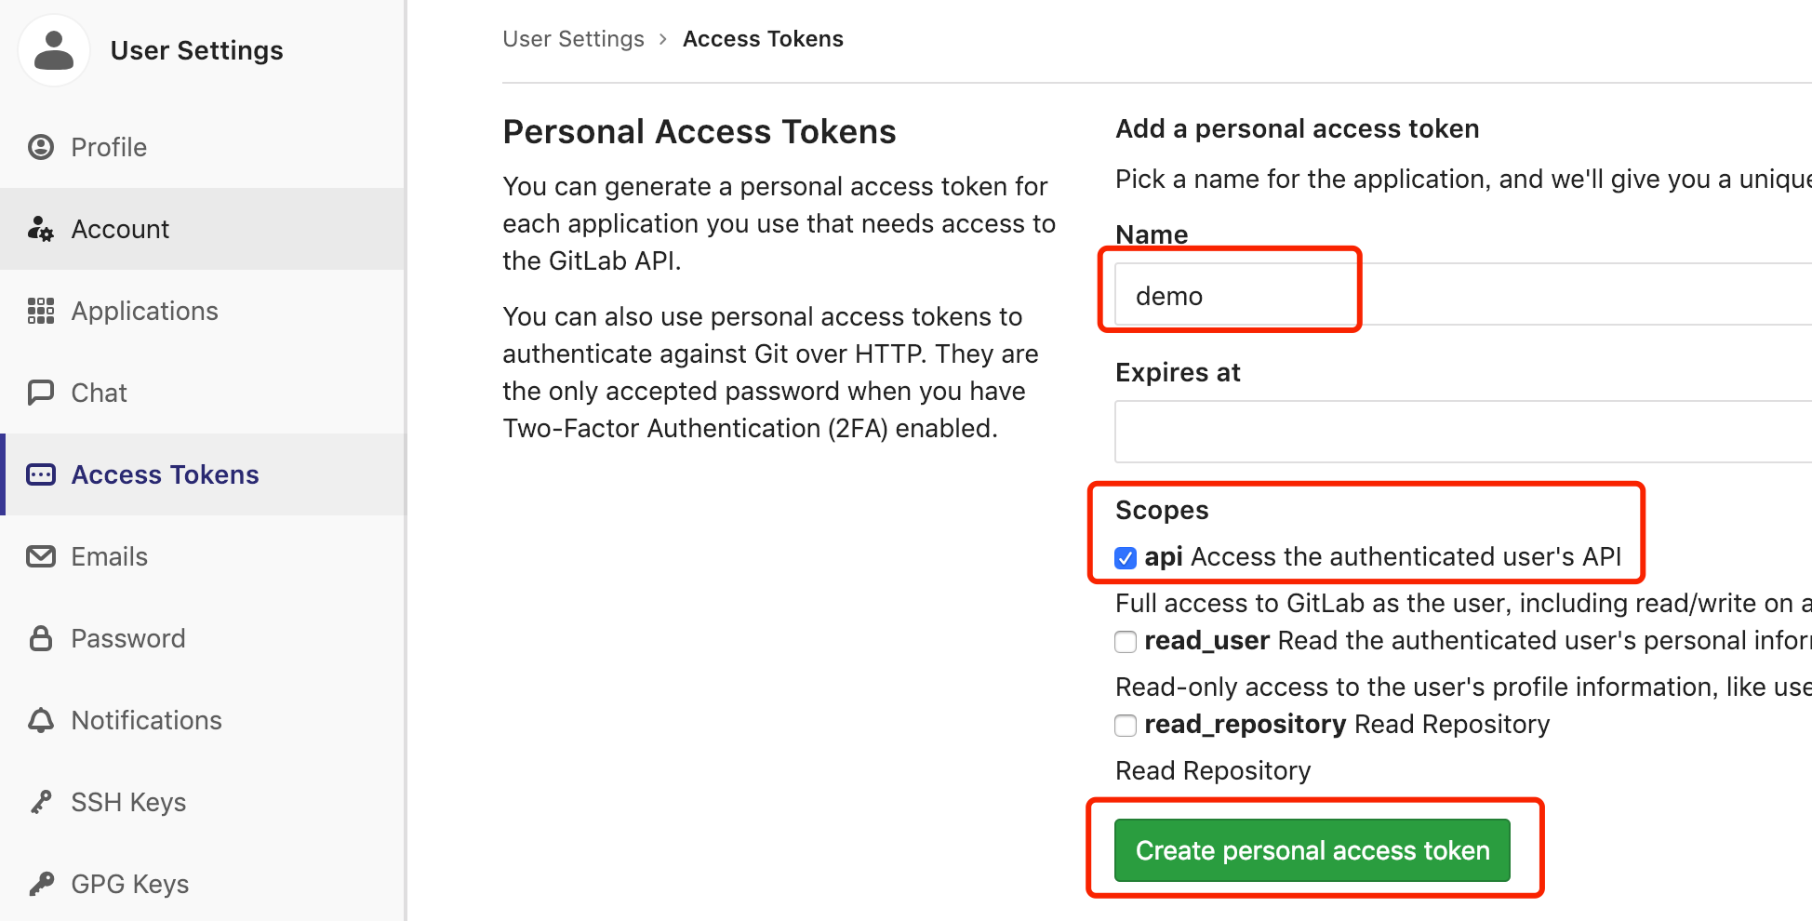Uncheck the api scope checkbox
The image size is (1812, 921).
pyautogui.click(x=1126, y=558)
